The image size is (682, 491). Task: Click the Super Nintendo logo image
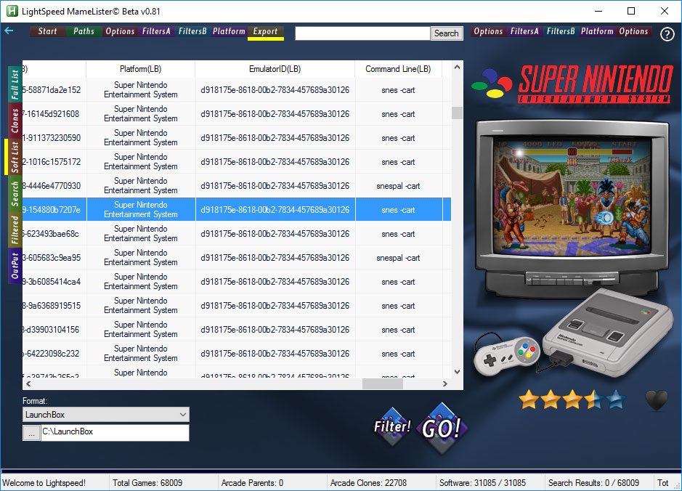[572, 84]
